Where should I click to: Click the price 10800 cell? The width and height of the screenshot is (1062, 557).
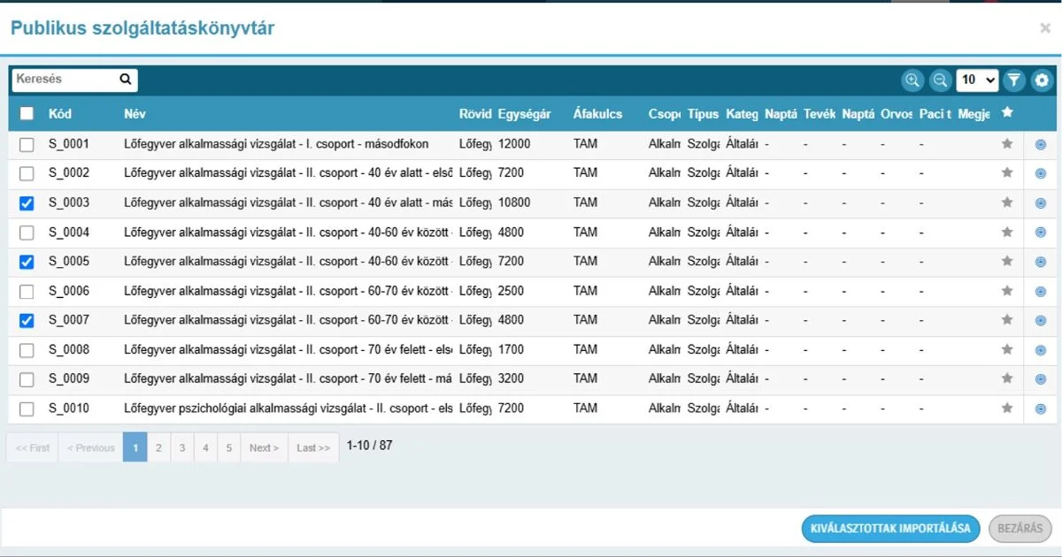514,202
